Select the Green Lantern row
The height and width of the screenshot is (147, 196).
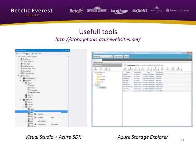coord(157,76)
